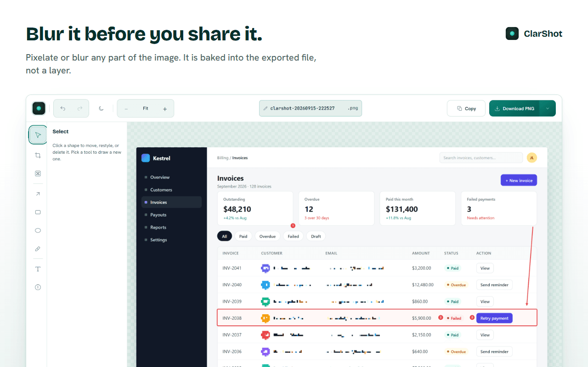Click the Failed payments 3 card
The height and width of the screenshot is (367, 588).
pyautogui.click(x=499, y=208)
